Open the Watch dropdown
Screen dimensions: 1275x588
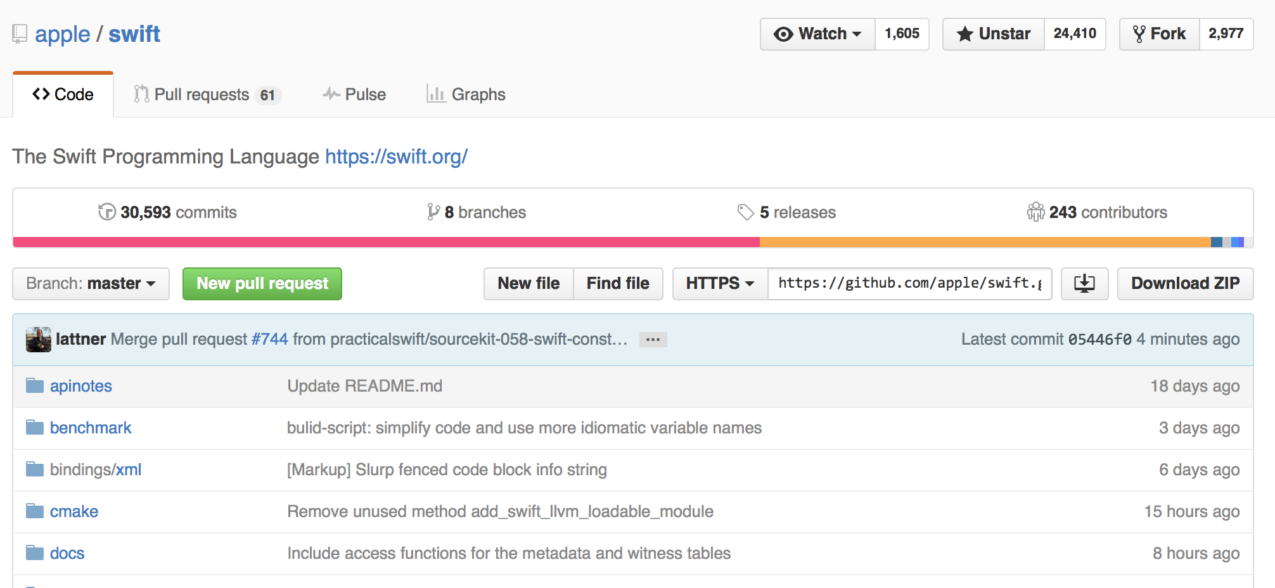click(x=817, y=34)
